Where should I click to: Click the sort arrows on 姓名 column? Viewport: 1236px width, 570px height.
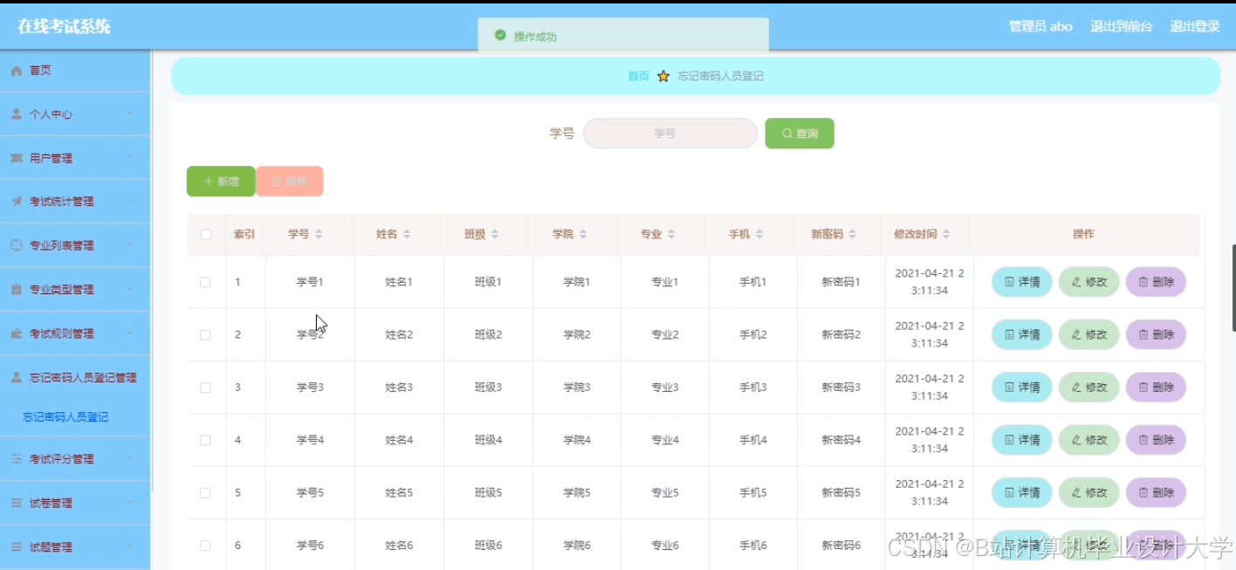407,235
